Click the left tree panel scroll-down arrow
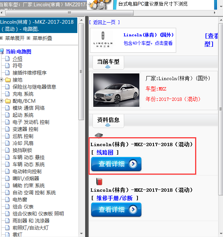 [x=81, y=233]
